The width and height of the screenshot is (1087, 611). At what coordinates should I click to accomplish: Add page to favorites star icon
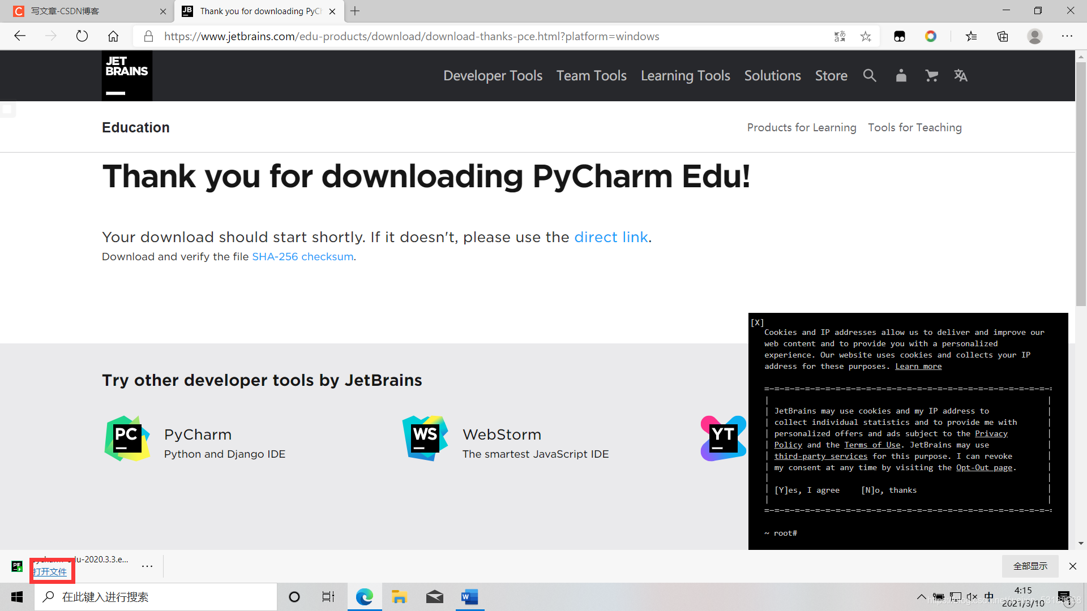(866, 36)
